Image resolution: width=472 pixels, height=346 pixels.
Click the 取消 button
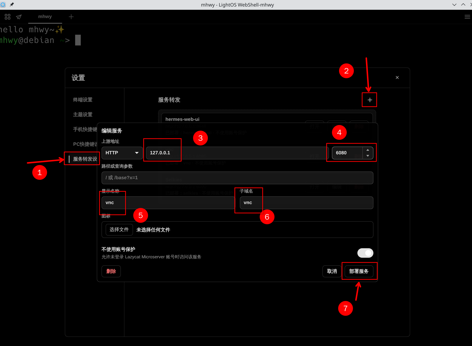(332, 271)
